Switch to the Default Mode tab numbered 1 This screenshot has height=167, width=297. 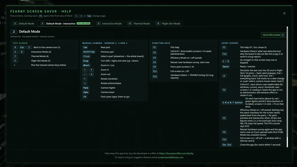point(24,24)
